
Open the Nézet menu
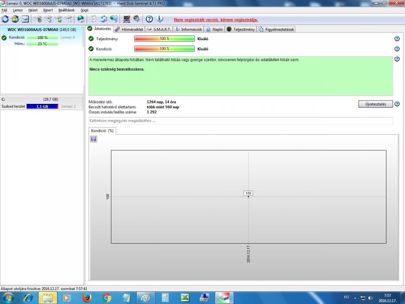click(33, 10)
